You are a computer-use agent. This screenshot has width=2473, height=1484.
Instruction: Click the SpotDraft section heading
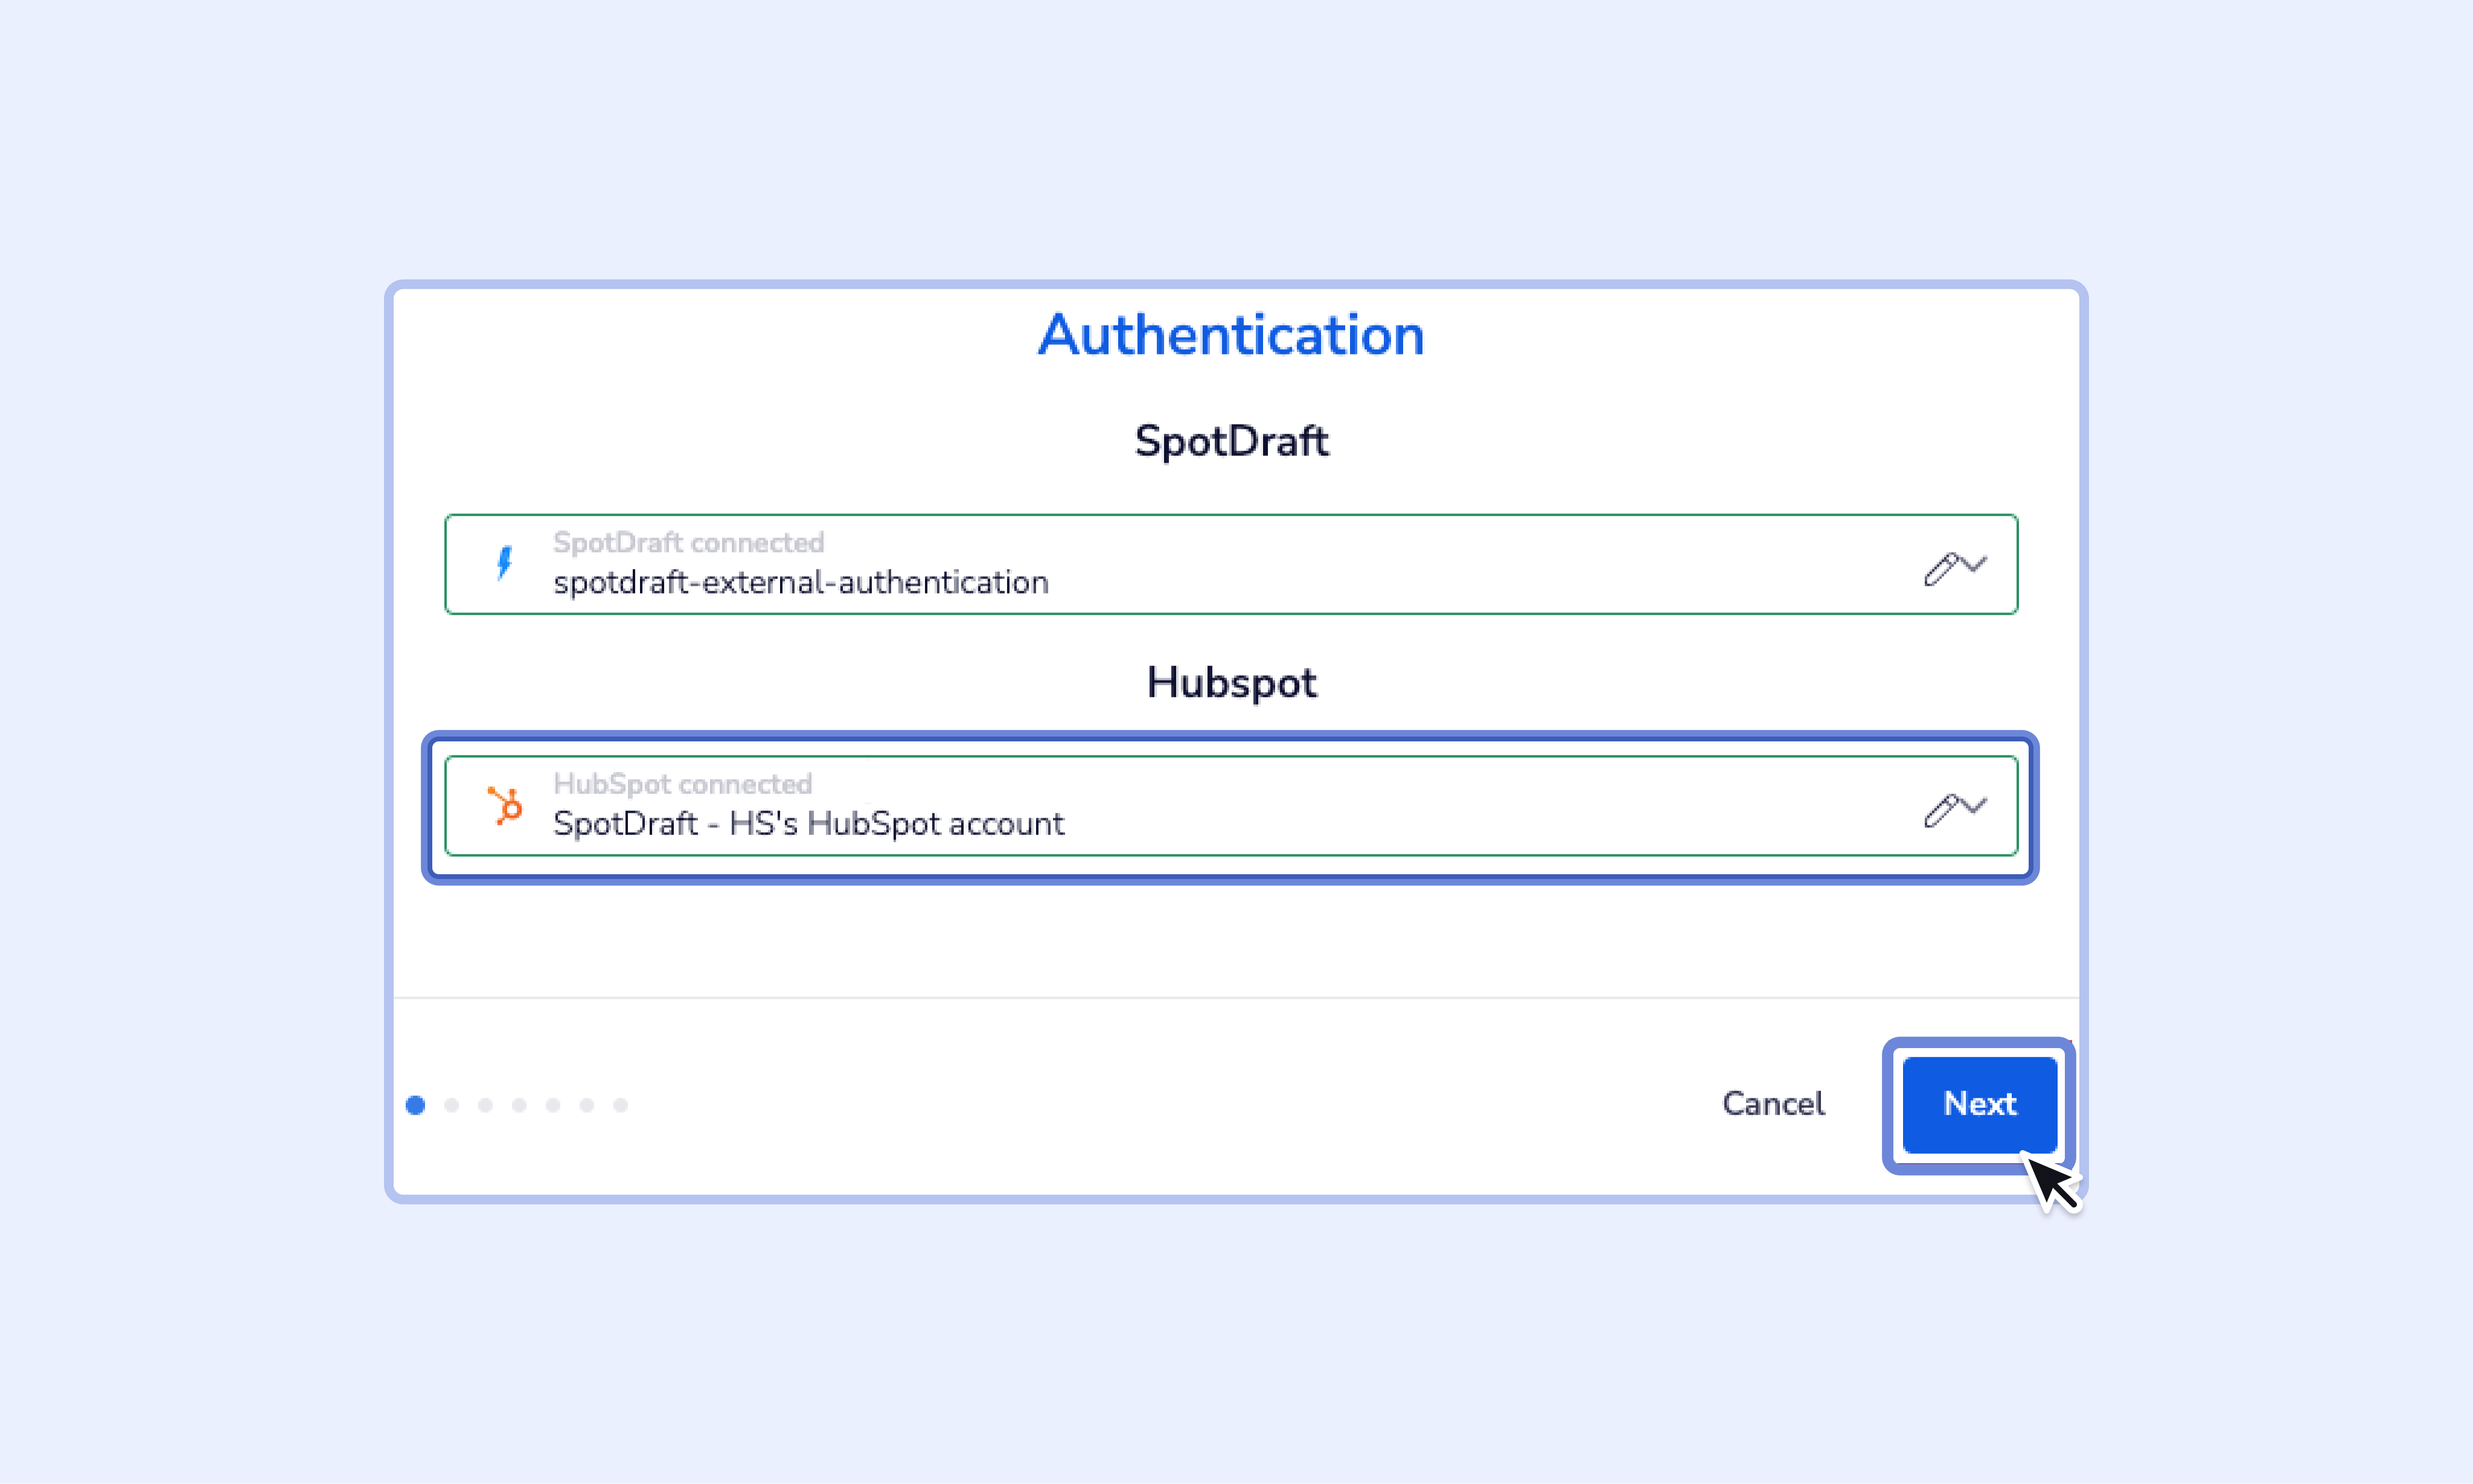(x=1231, y=441)
